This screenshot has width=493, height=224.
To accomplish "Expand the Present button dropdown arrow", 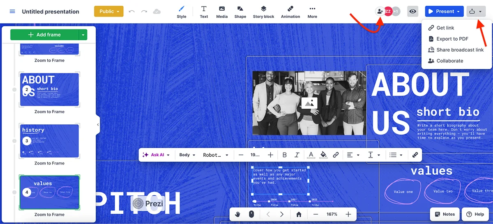I will click(458, 11).
